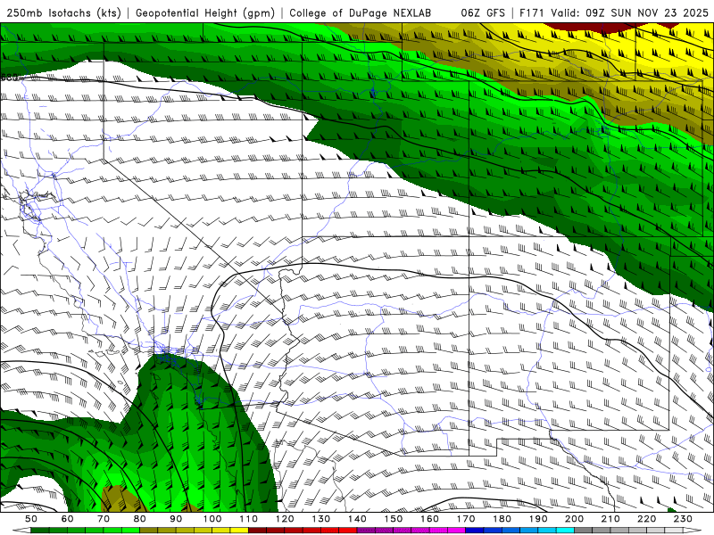Click the 200 kts legend label

(574, 519)
